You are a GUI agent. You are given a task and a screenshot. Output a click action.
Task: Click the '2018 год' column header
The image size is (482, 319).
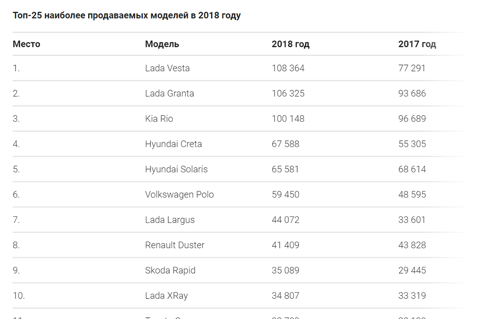tap(290, 44)
